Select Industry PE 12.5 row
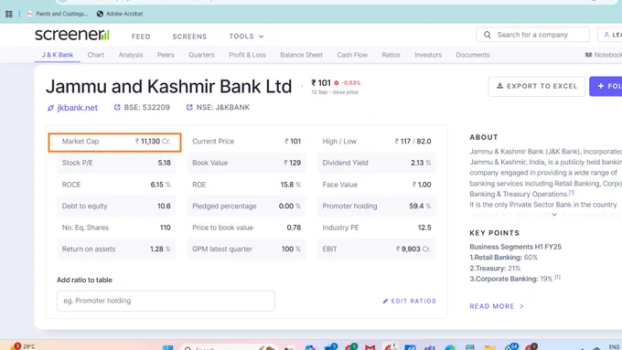This screenshot has width=622, height=350. click(377, 228)
